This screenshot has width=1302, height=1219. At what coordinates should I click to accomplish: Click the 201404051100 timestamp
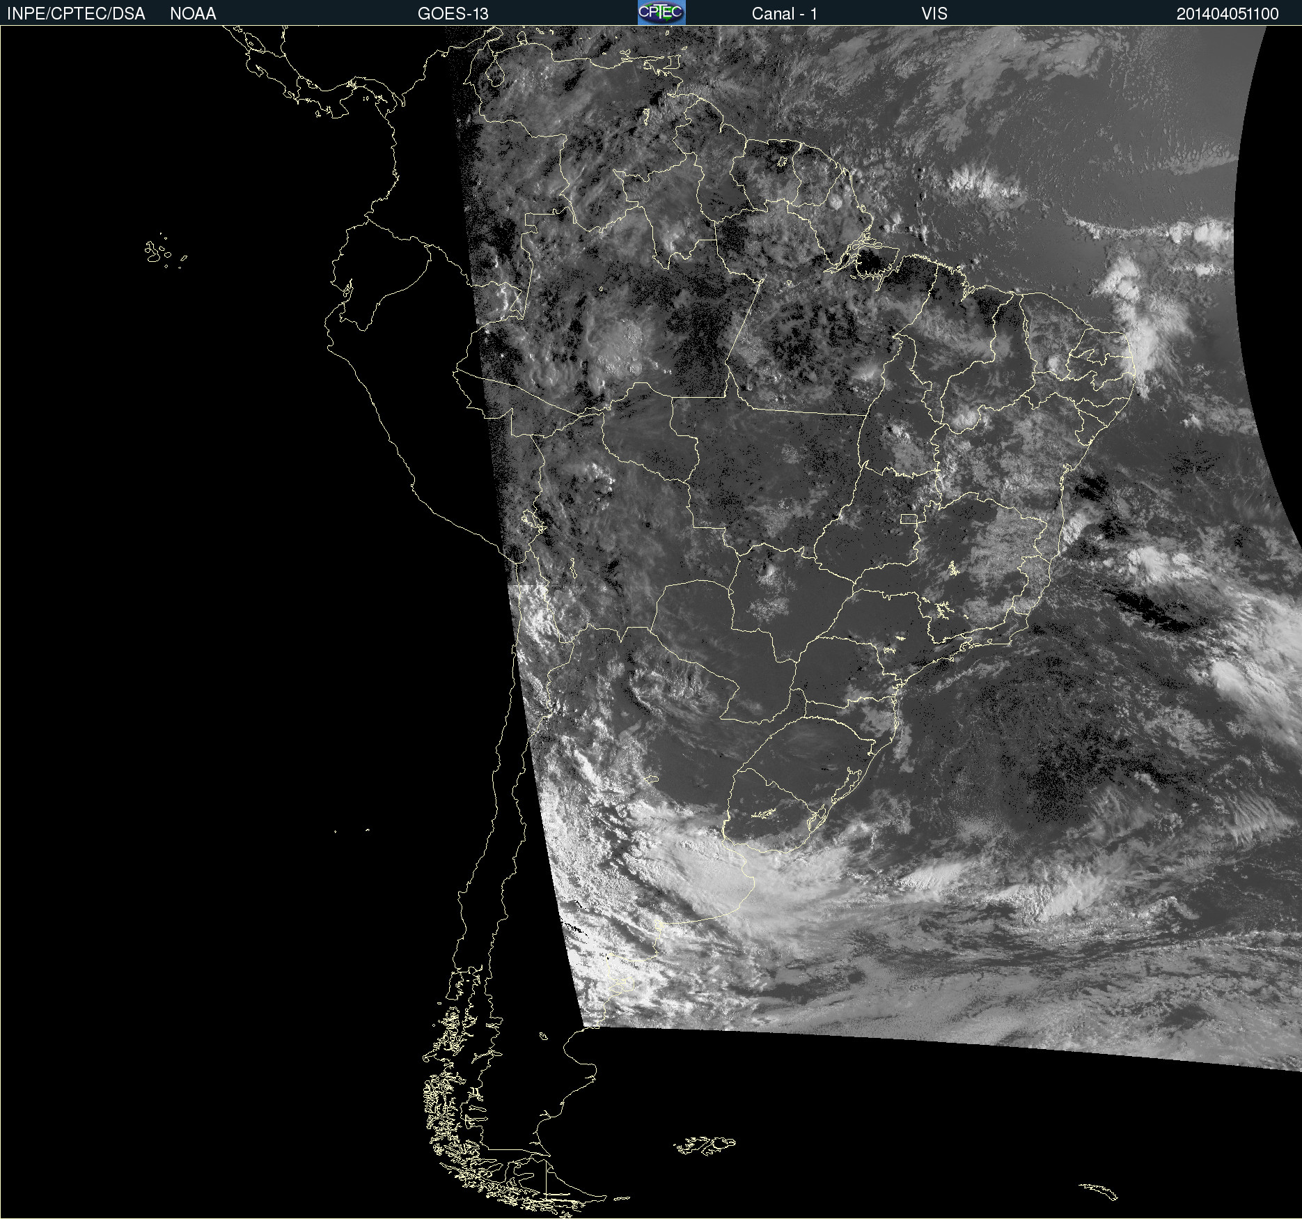(1228, 14)
